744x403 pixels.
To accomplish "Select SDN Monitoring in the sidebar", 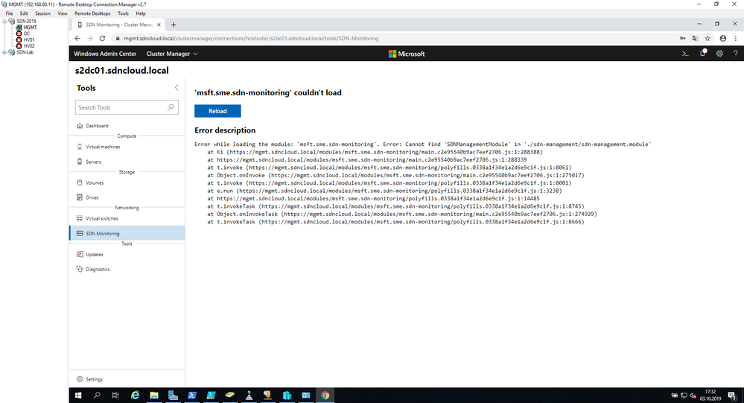I will tap(127, 233).
